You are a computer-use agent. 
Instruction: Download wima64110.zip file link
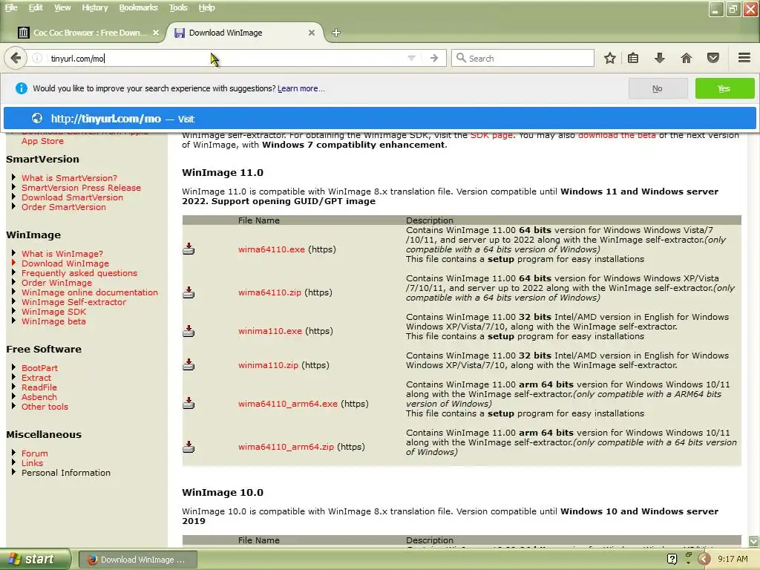click(x=269, y=292)
